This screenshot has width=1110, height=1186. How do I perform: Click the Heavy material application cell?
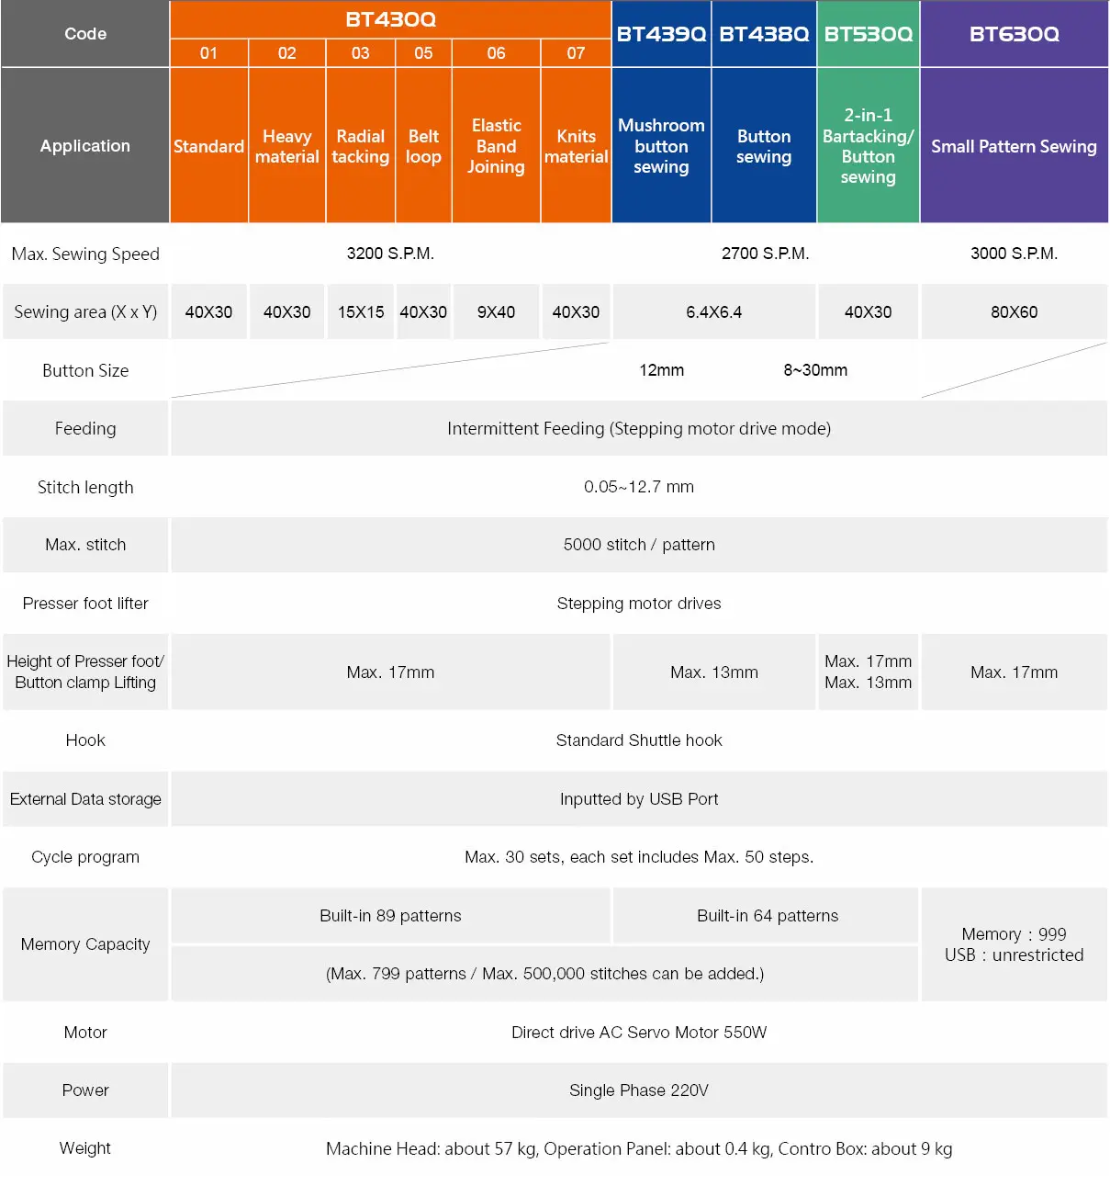click(x=286, y=146)
